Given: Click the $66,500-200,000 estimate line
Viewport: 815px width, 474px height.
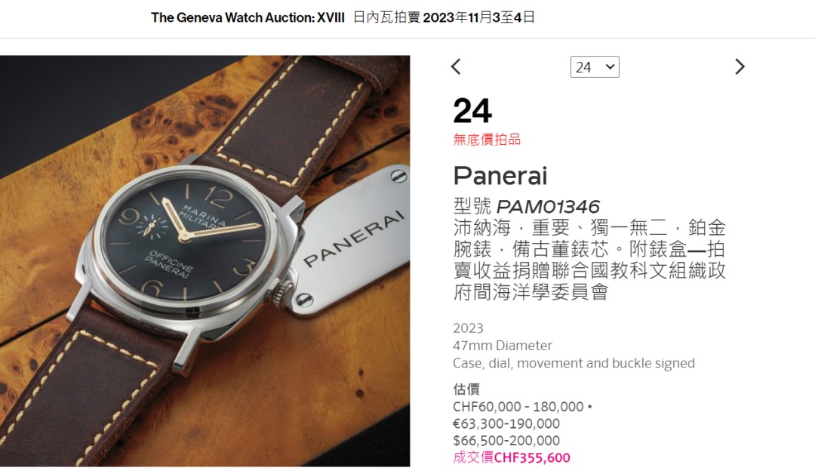Looking at the screenshot, I should tap(506, 441).
